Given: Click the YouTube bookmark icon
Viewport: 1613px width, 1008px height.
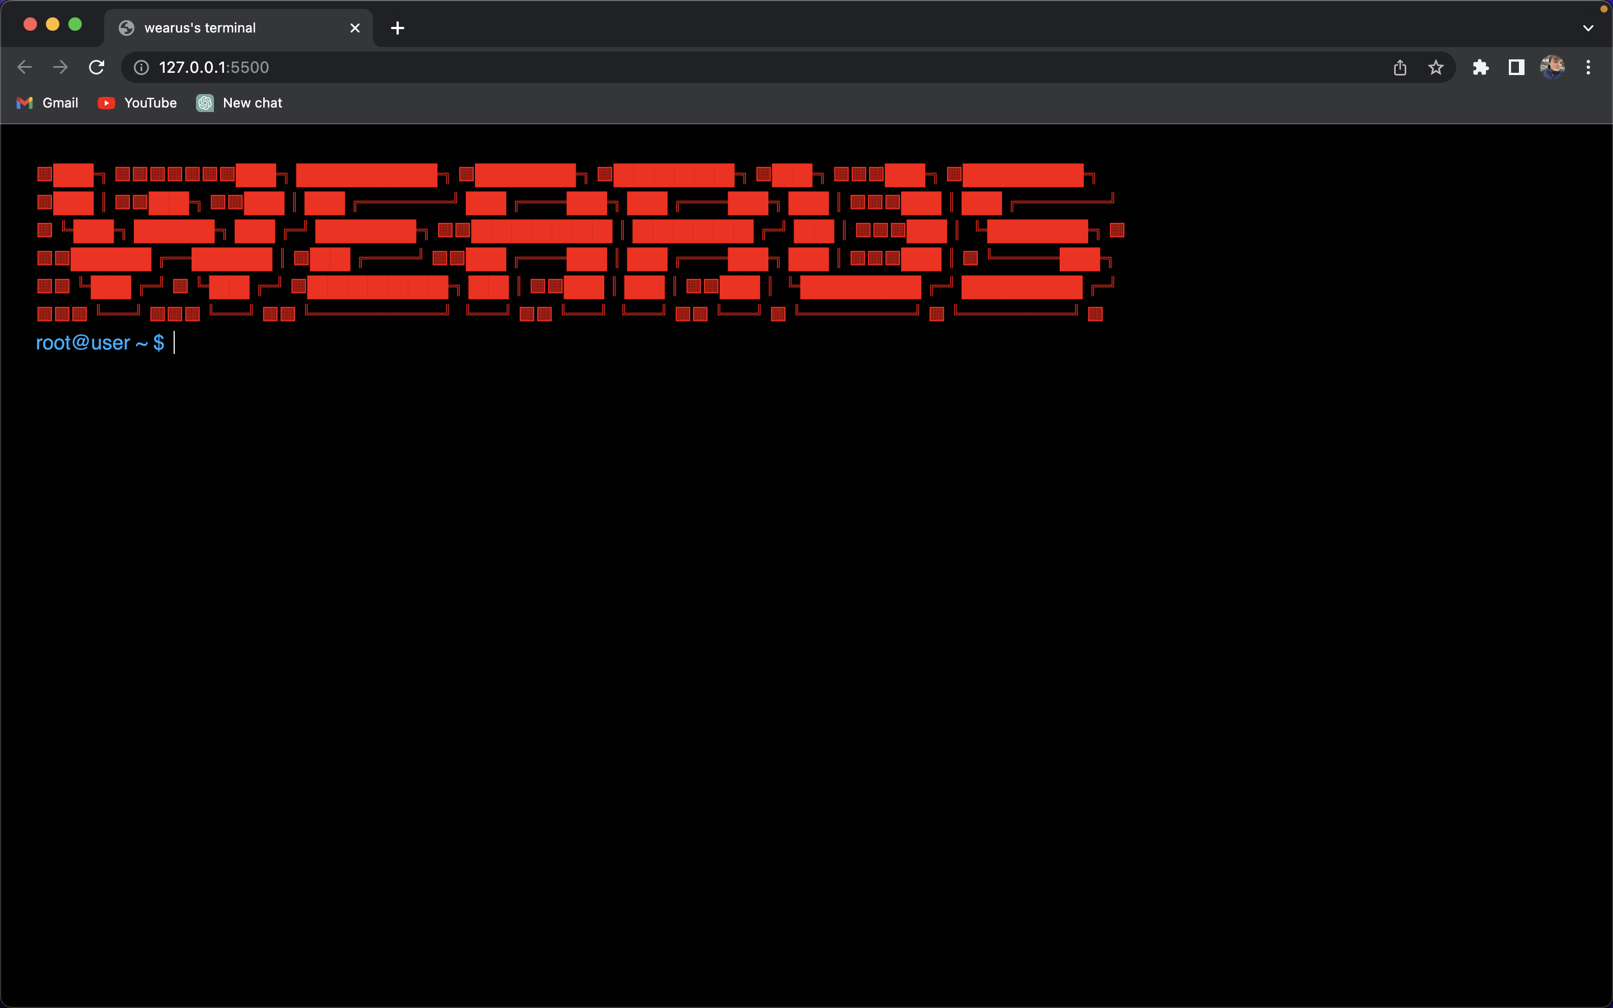Looking at the screenshot, I should (106, 102).
